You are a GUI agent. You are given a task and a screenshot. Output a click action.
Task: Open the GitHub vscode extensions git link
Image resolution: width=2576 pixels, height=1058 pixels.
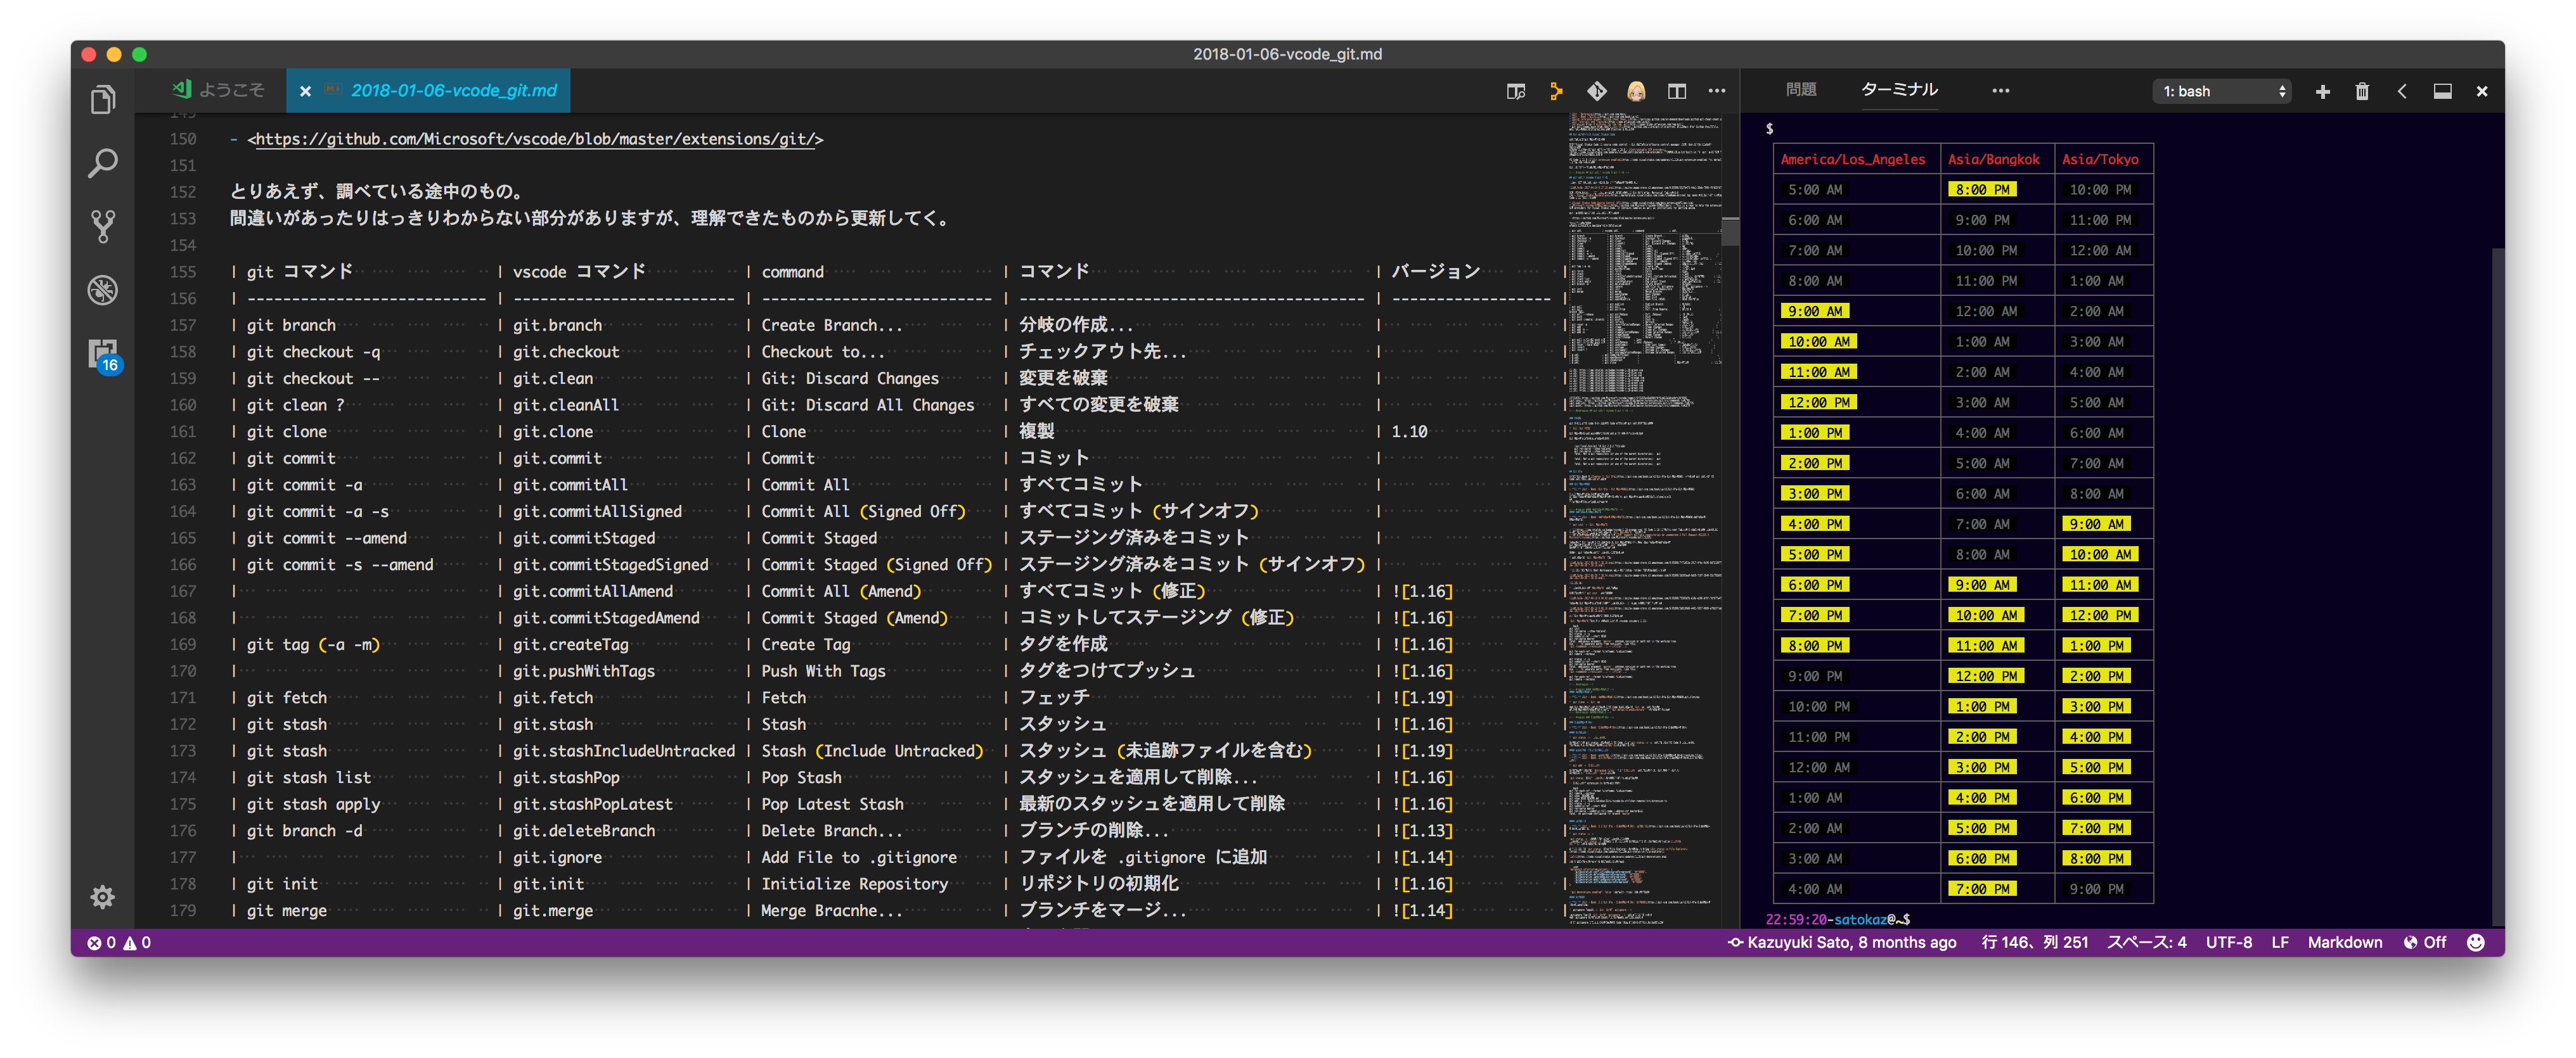coord(535,139)
